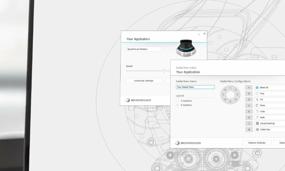Open the slot 1 number button
Image resolution: width=285 pixels, height=171 pixels.
[x=249, y=87]
